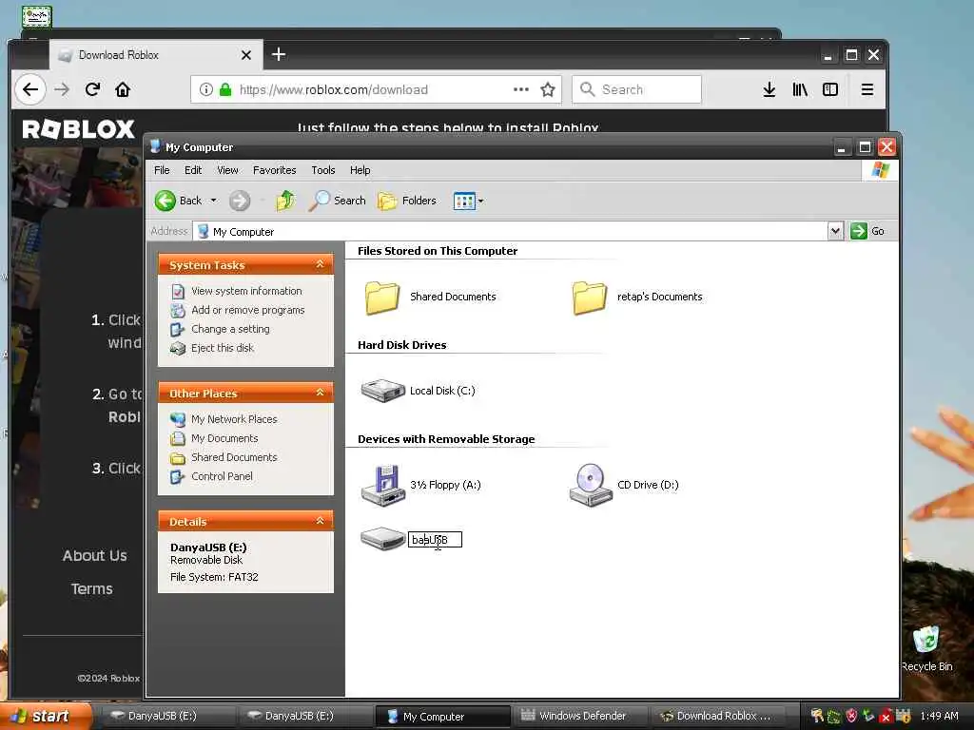This screenshot has width=974, height=730.
Task: Open the Tools menu
Action: [x=323, y=170]
